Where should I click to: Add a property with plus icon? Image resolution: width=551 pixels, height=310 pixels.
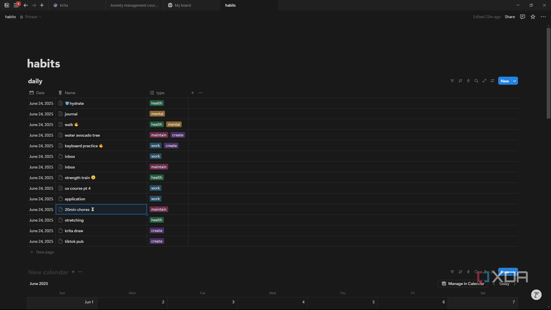point(192,93)
